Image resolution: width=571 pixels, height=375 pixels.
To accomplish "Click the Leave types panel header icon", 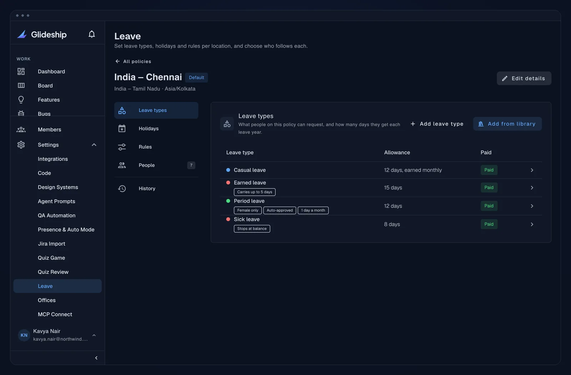I will 227,124.
